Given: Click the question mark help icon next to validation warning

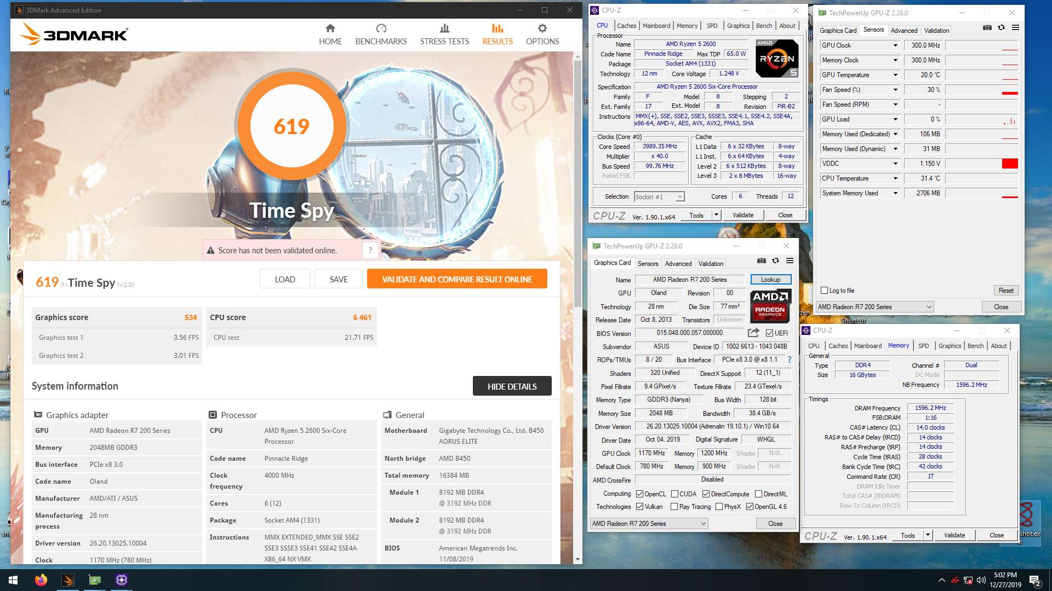Looking at the screenshot, I should click(x=370, y=250).
